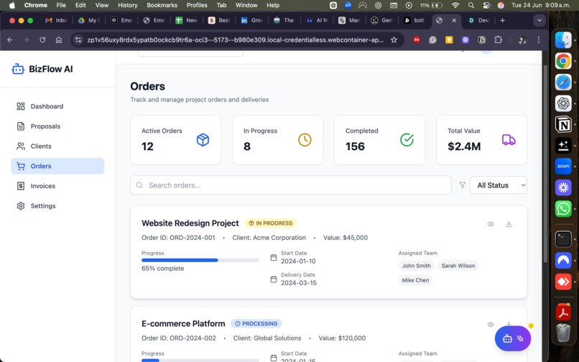The height and width of the screenshot is (362, 579).
Task: Expand the tab search dropdown
Action: coord(539,20)
